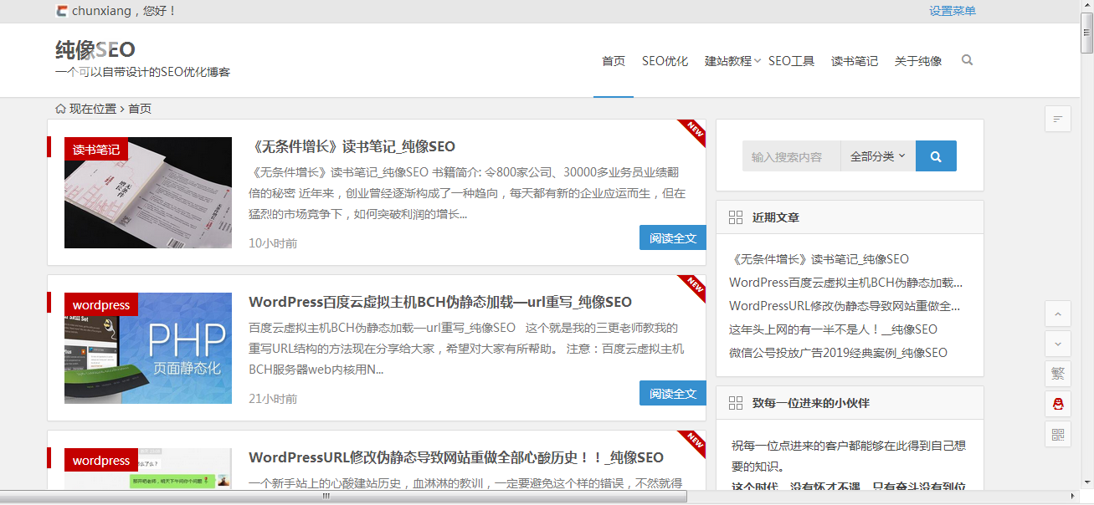Open the search magnifier in navigation bar
Screen dimensions: 1094x505
968,60
